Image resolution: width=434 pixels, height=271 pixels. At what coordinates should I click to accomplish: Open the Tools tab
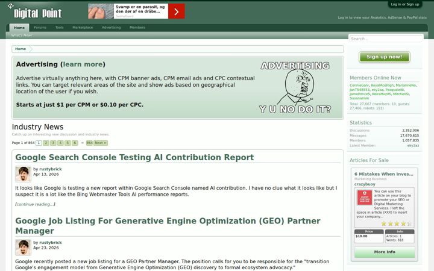[59, 28]
